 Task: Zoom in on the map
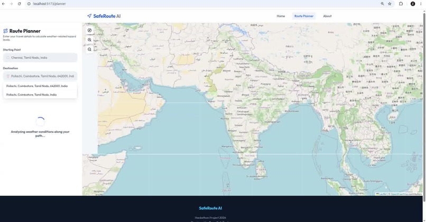(x=90, y=40)
